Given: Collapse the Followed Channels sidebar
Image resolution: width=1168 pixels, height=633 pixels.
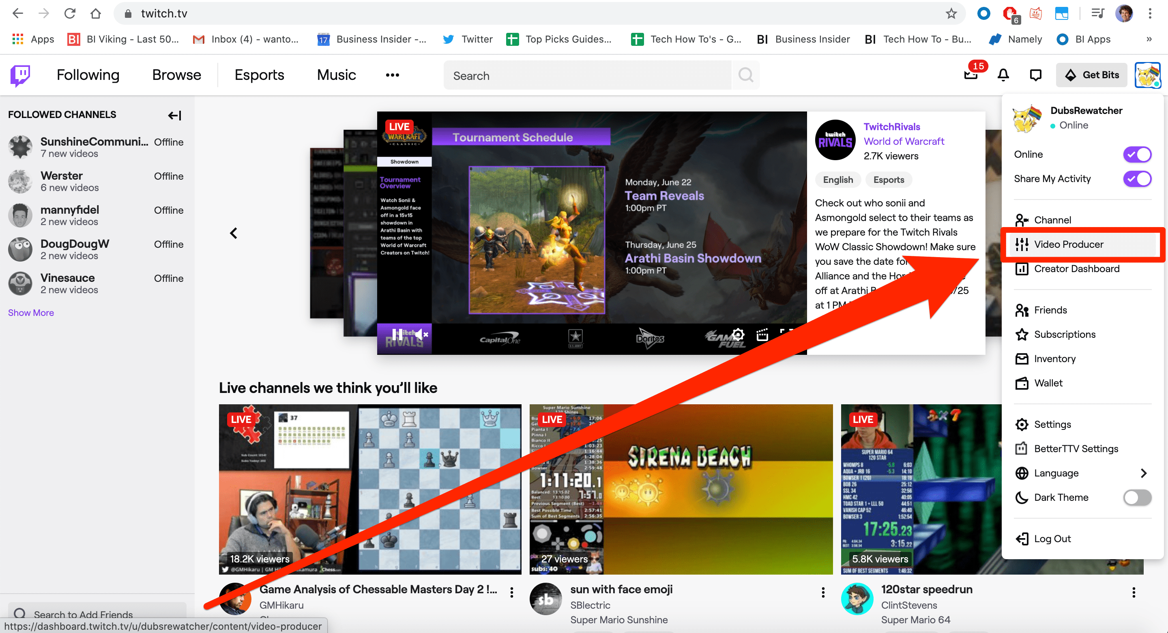Looking at the screenshot, I should click(x=174, y=115).
